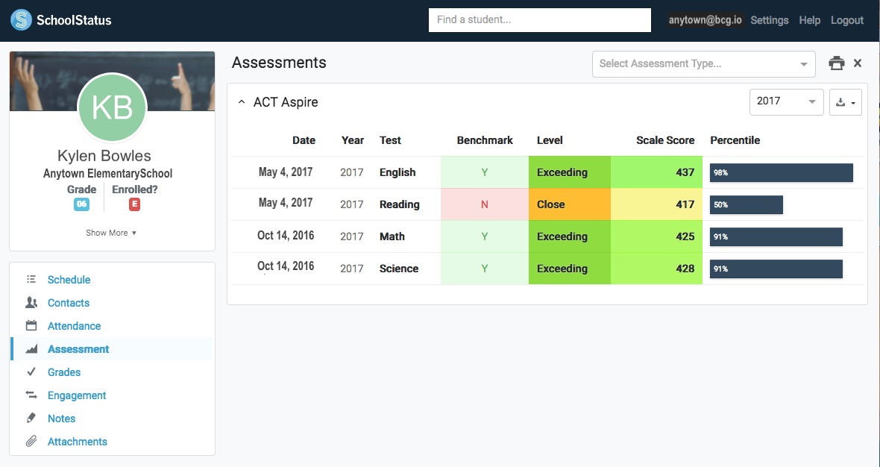This screenshot has height=467, width=880.
Task: Click the N benchmark cell for Reading
Action: pyautogui.click(x=484, y=204)
